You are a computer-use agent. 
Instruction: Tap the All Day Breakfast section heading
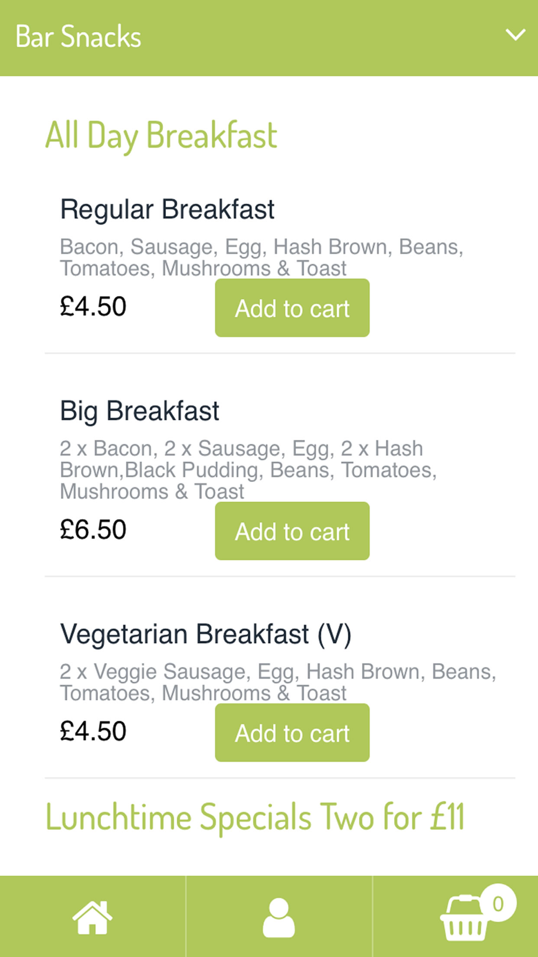pos(161,135)
